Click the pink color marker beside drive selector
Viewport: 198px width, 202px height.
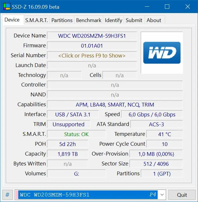coord(17,194)
